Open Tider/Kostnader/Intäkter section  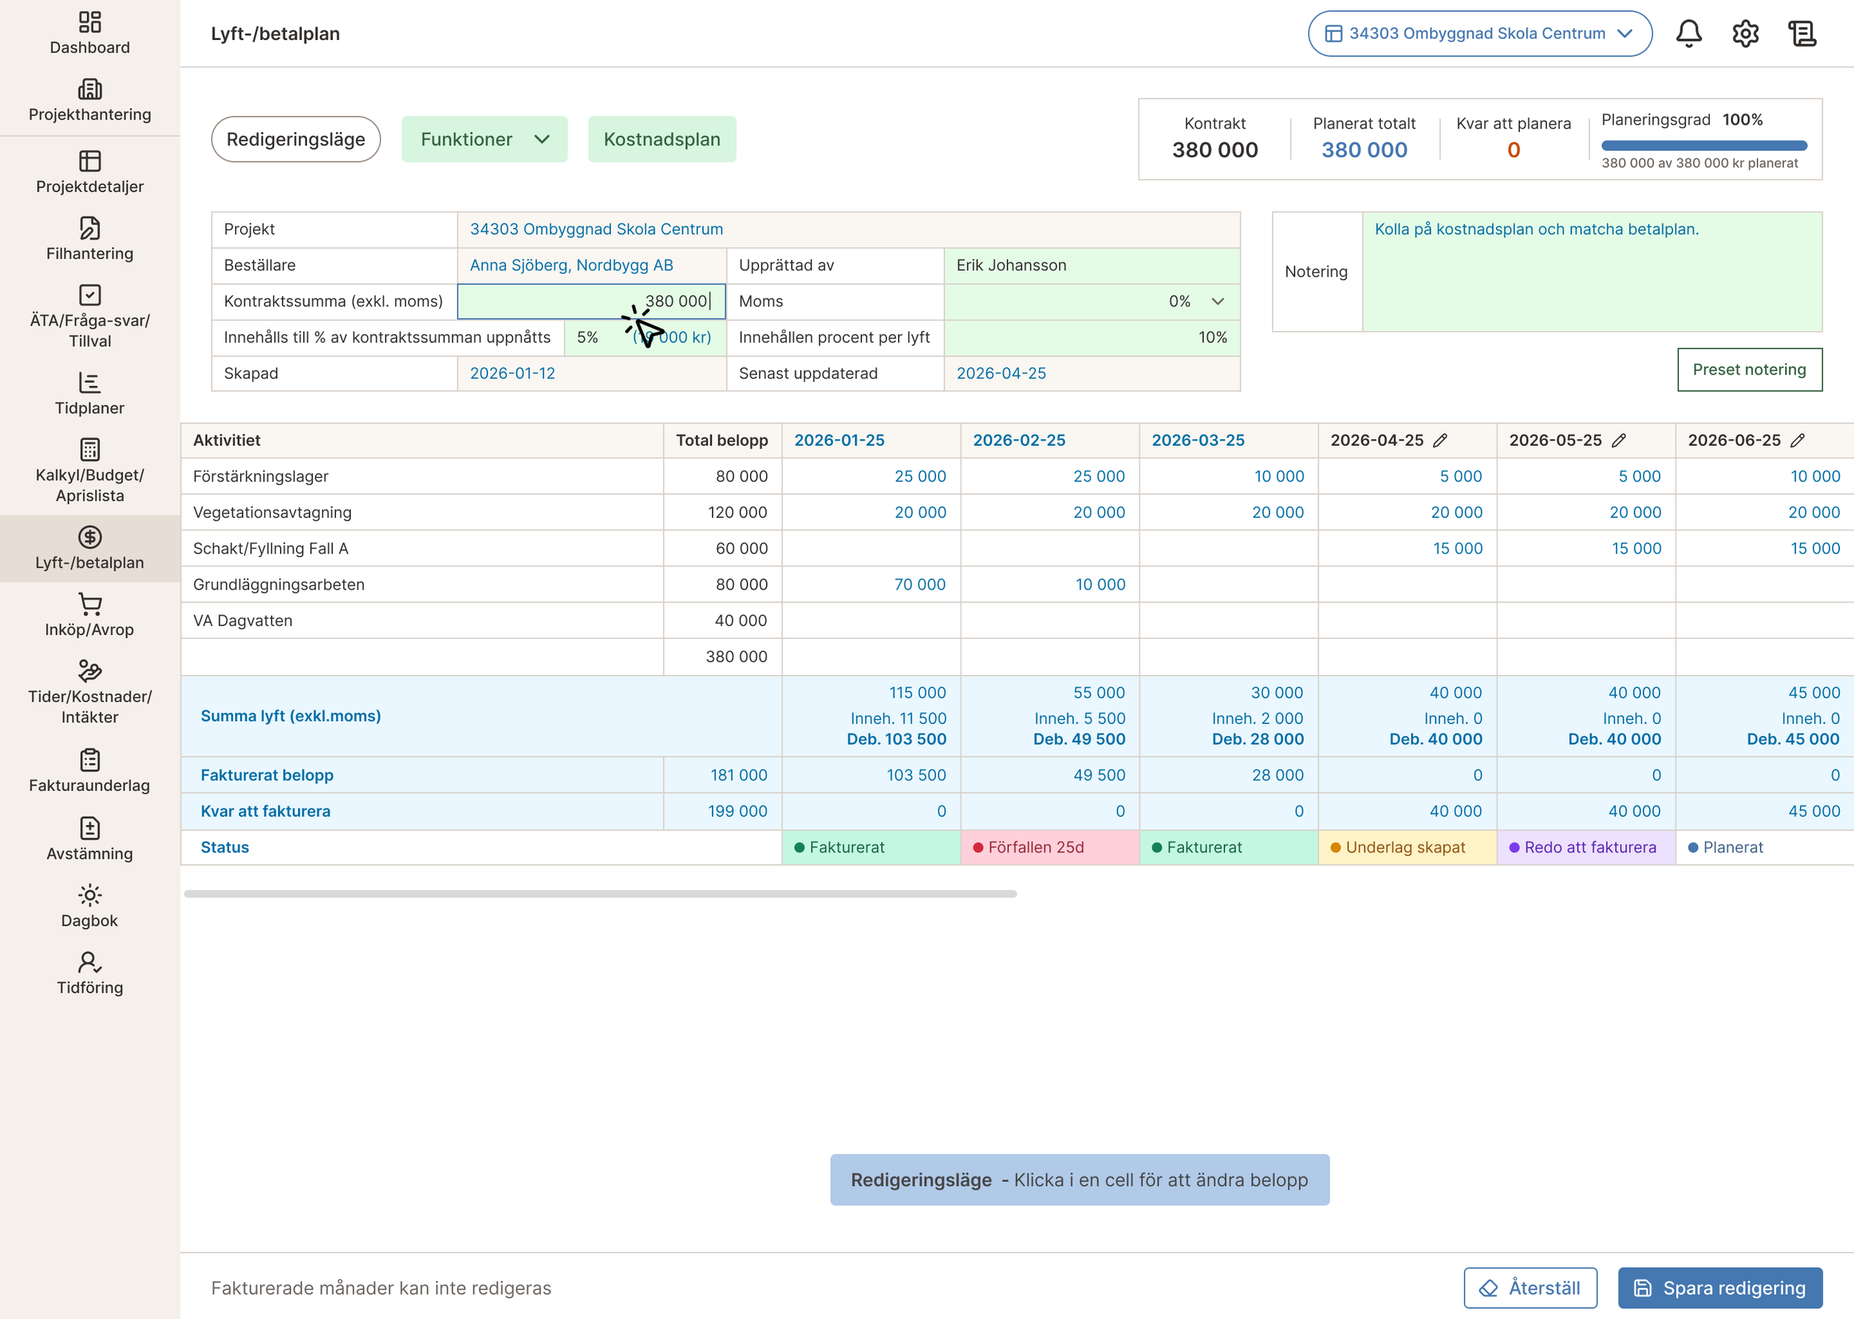pos(89,693)
